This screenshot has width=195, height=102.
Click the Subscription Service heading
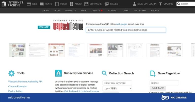click(78, 73)
